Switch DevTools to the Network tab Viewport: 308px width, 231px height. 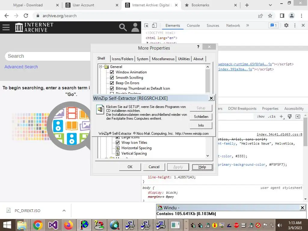[233, 26]
